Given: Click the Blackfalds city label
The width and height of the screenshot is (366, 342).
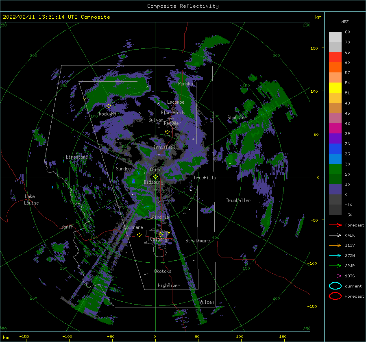Looking at the screenshot, I should tap(173, 113).
